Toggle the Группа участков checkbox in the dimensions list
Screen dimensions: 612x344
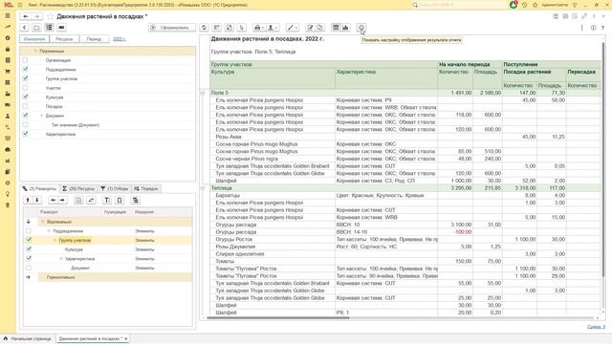pyautogui.click(x=26, y=78)
